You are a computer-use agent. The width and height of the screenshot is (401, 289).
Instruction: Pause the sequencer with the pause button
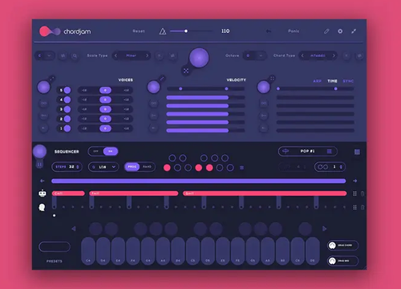click(x=39, y=165)
